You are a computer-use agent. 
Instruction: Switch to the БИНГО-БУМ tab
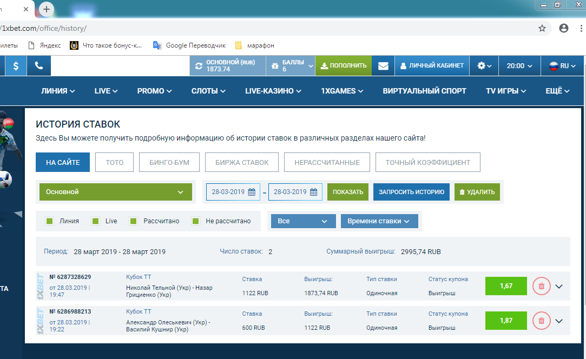point(169,162)
